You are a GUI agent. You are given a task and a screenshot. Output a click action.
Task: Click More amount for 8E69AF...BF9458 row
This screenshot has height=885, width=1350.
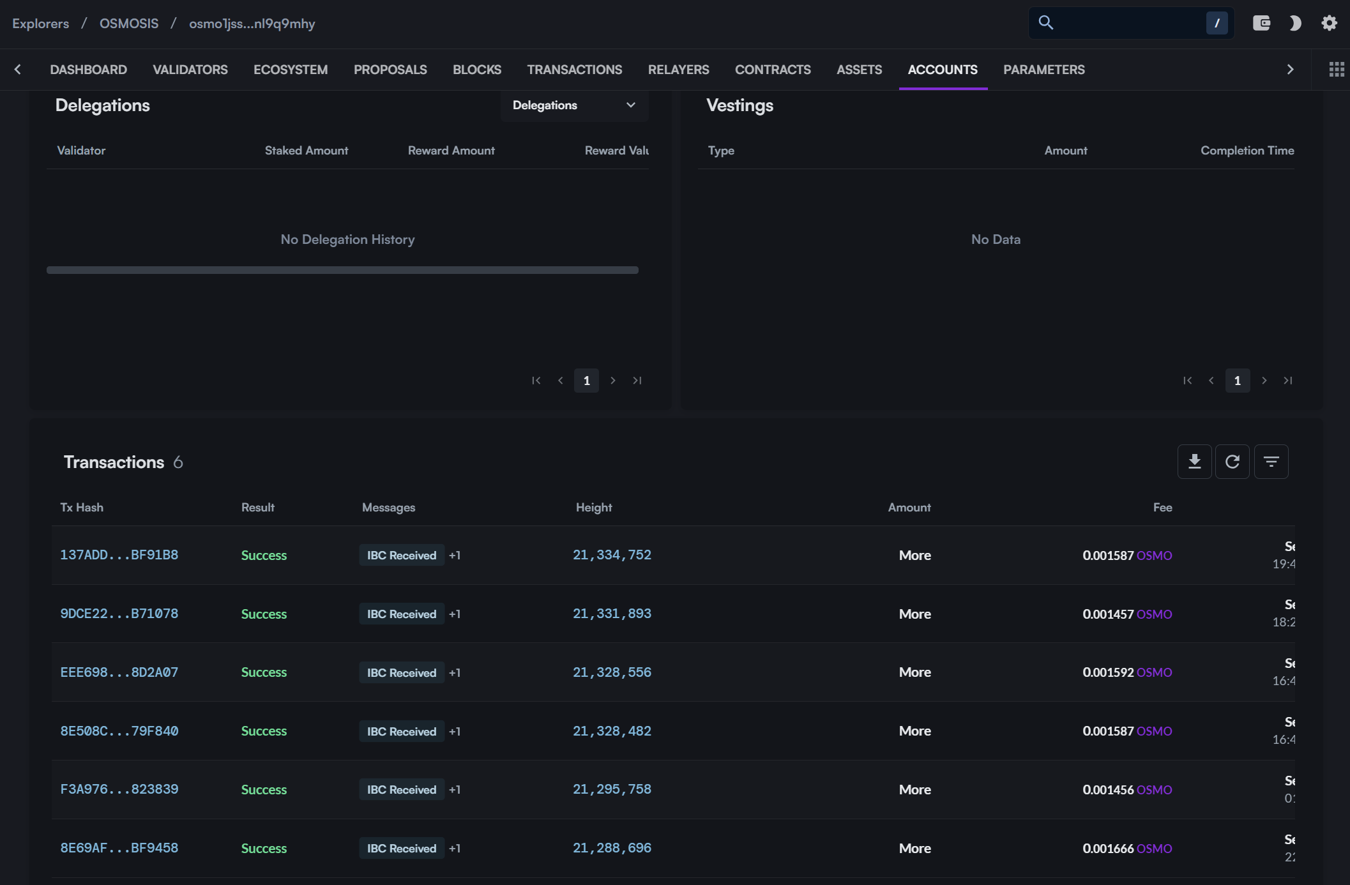[914, 849]
